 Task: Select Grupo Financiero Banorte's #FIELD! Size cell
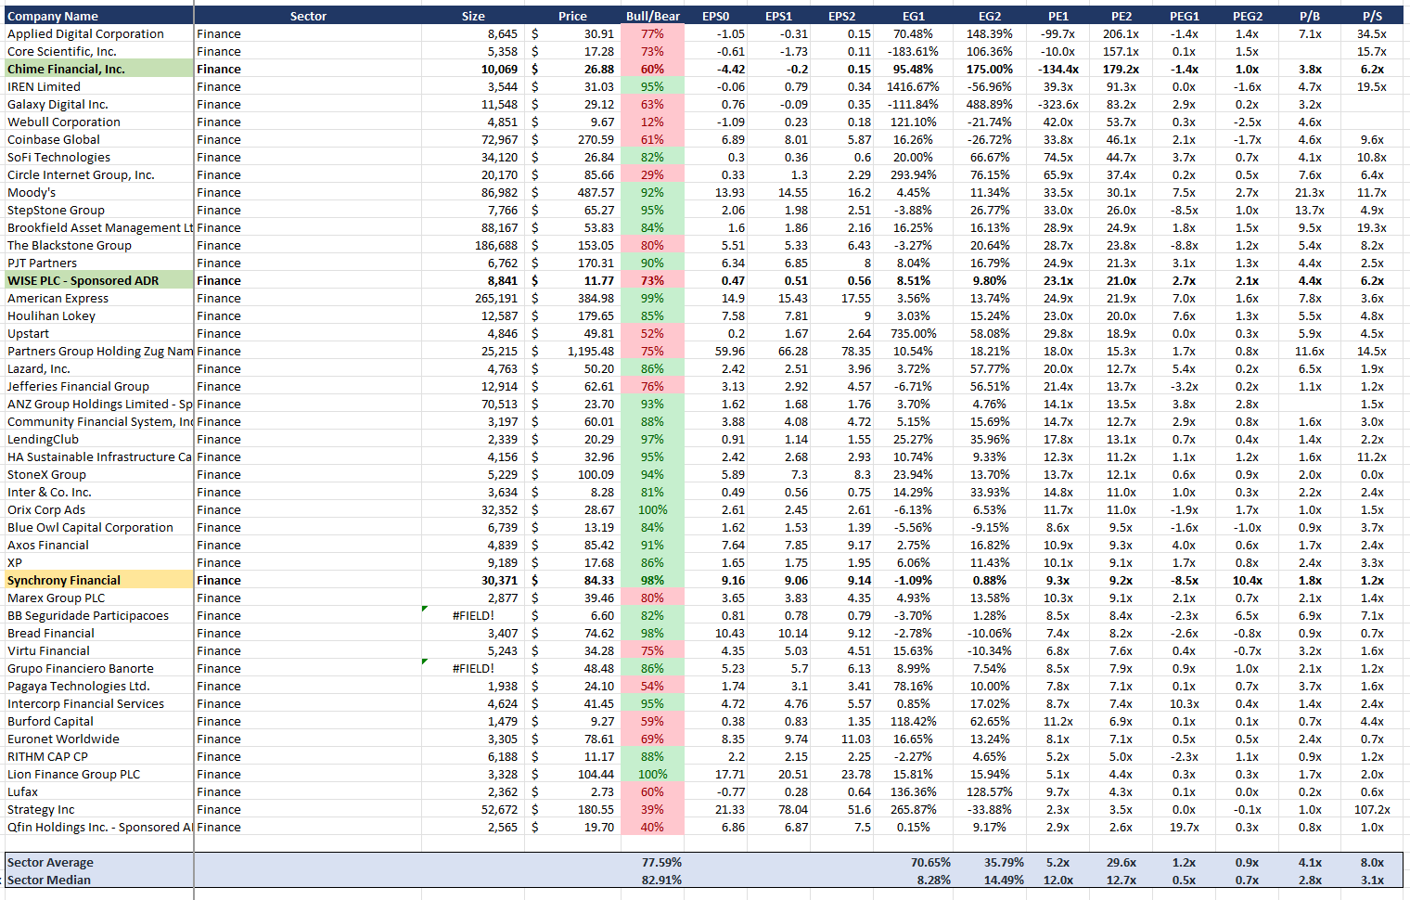(473, 668)
